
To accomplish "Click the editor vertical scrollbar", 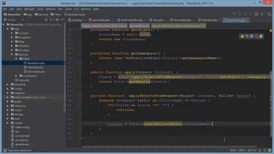I will click(x=271, y=104).
